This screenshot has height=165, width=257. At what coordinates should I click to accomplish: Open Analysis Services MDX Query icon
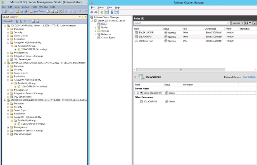pyautogui.click(x=53, y=11)
